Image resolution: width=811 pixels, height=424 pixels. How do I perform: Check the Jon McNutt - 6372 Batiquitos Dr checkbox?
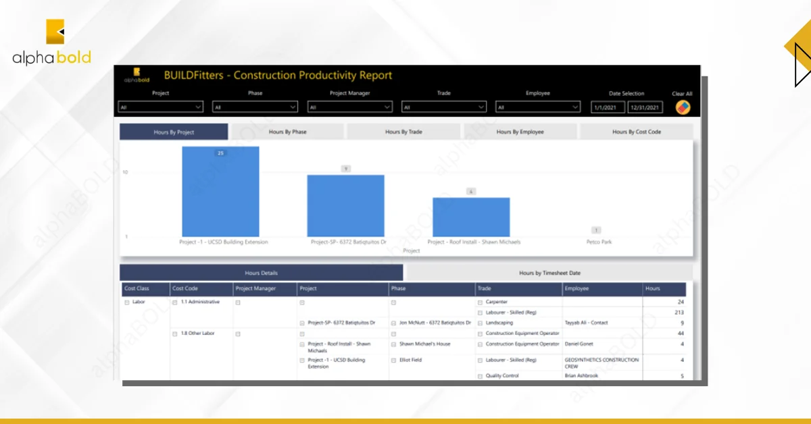394,323
